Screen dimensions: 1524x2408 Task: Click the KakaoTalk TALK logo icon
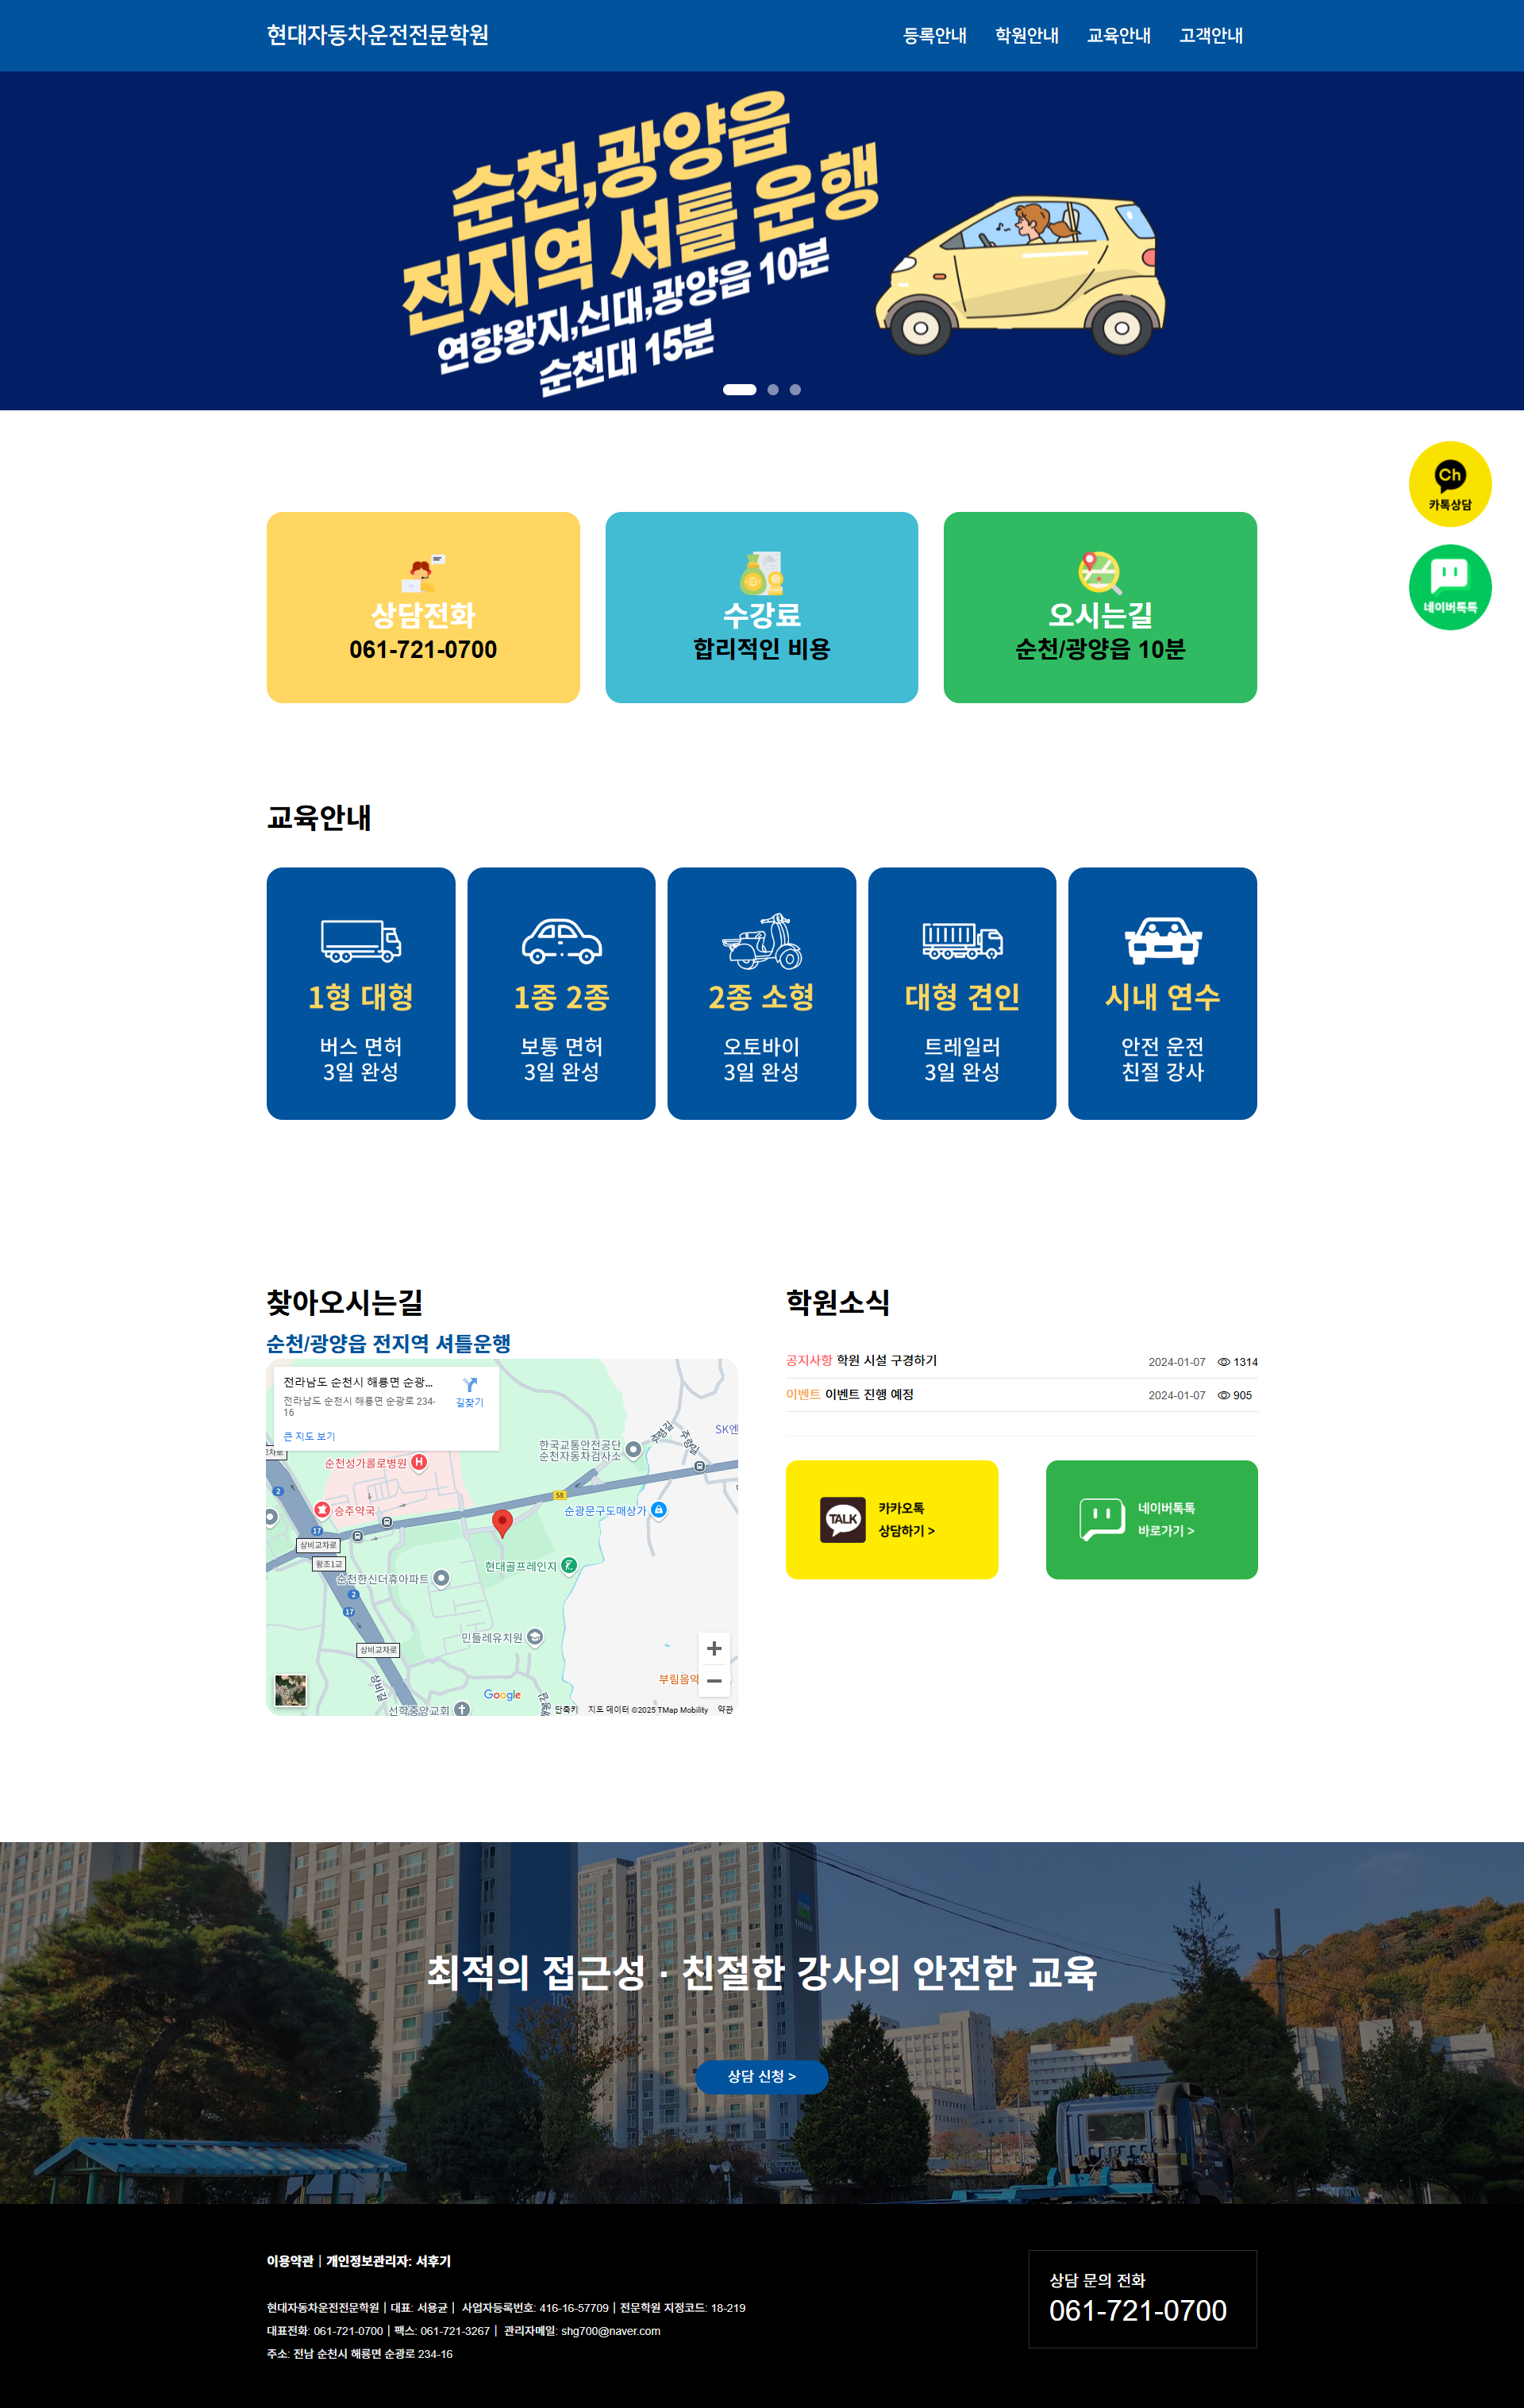(x=842, y=1520)
